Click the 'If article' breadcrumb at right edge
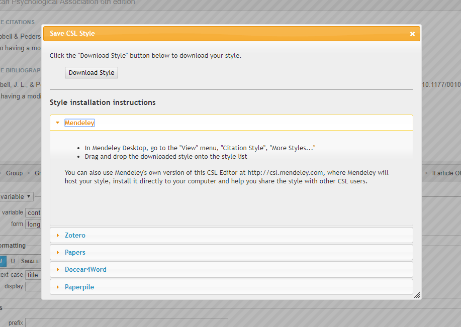The height and width of the screenshot is (327, 461). click(x=446, y=173)
